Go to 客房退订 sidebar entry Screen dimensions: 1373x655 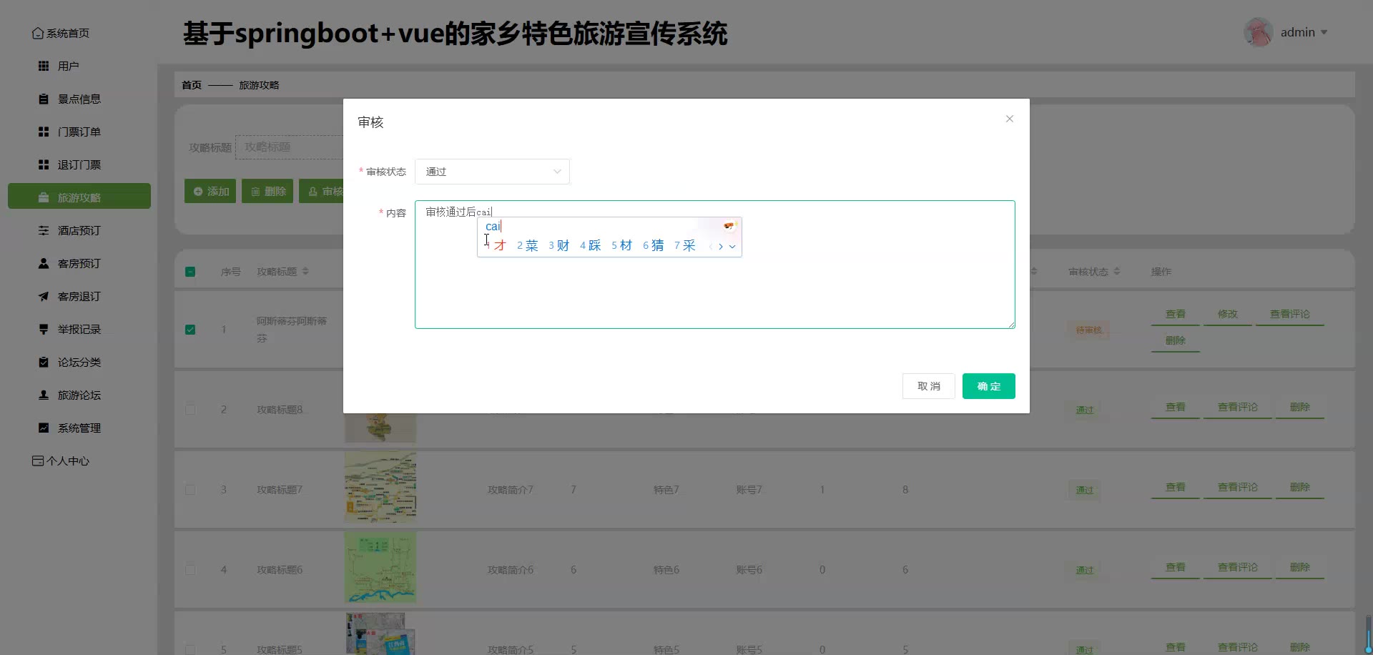point(79,296)
